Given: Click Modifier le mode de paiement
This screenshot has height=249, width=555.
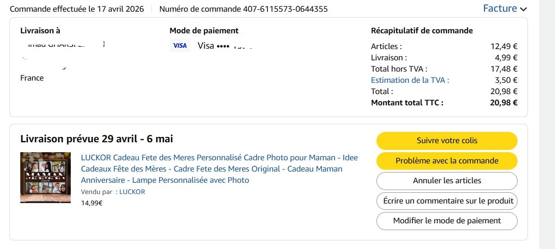Looking at the screenshot, I should 447,221.
